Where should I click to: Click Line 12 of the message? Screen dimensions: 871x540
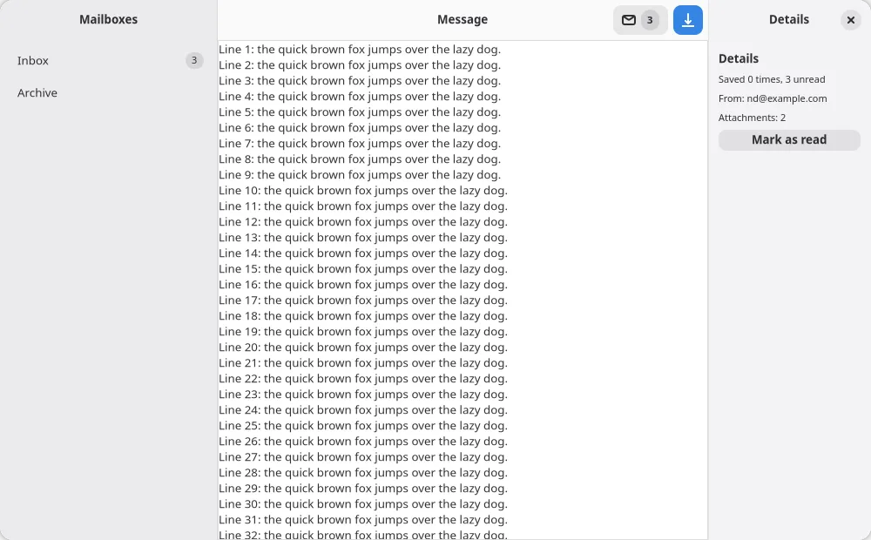(362, 222)
